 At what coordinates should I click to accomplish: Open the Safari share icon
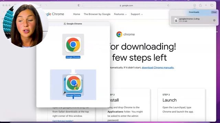tap(200, 5)
